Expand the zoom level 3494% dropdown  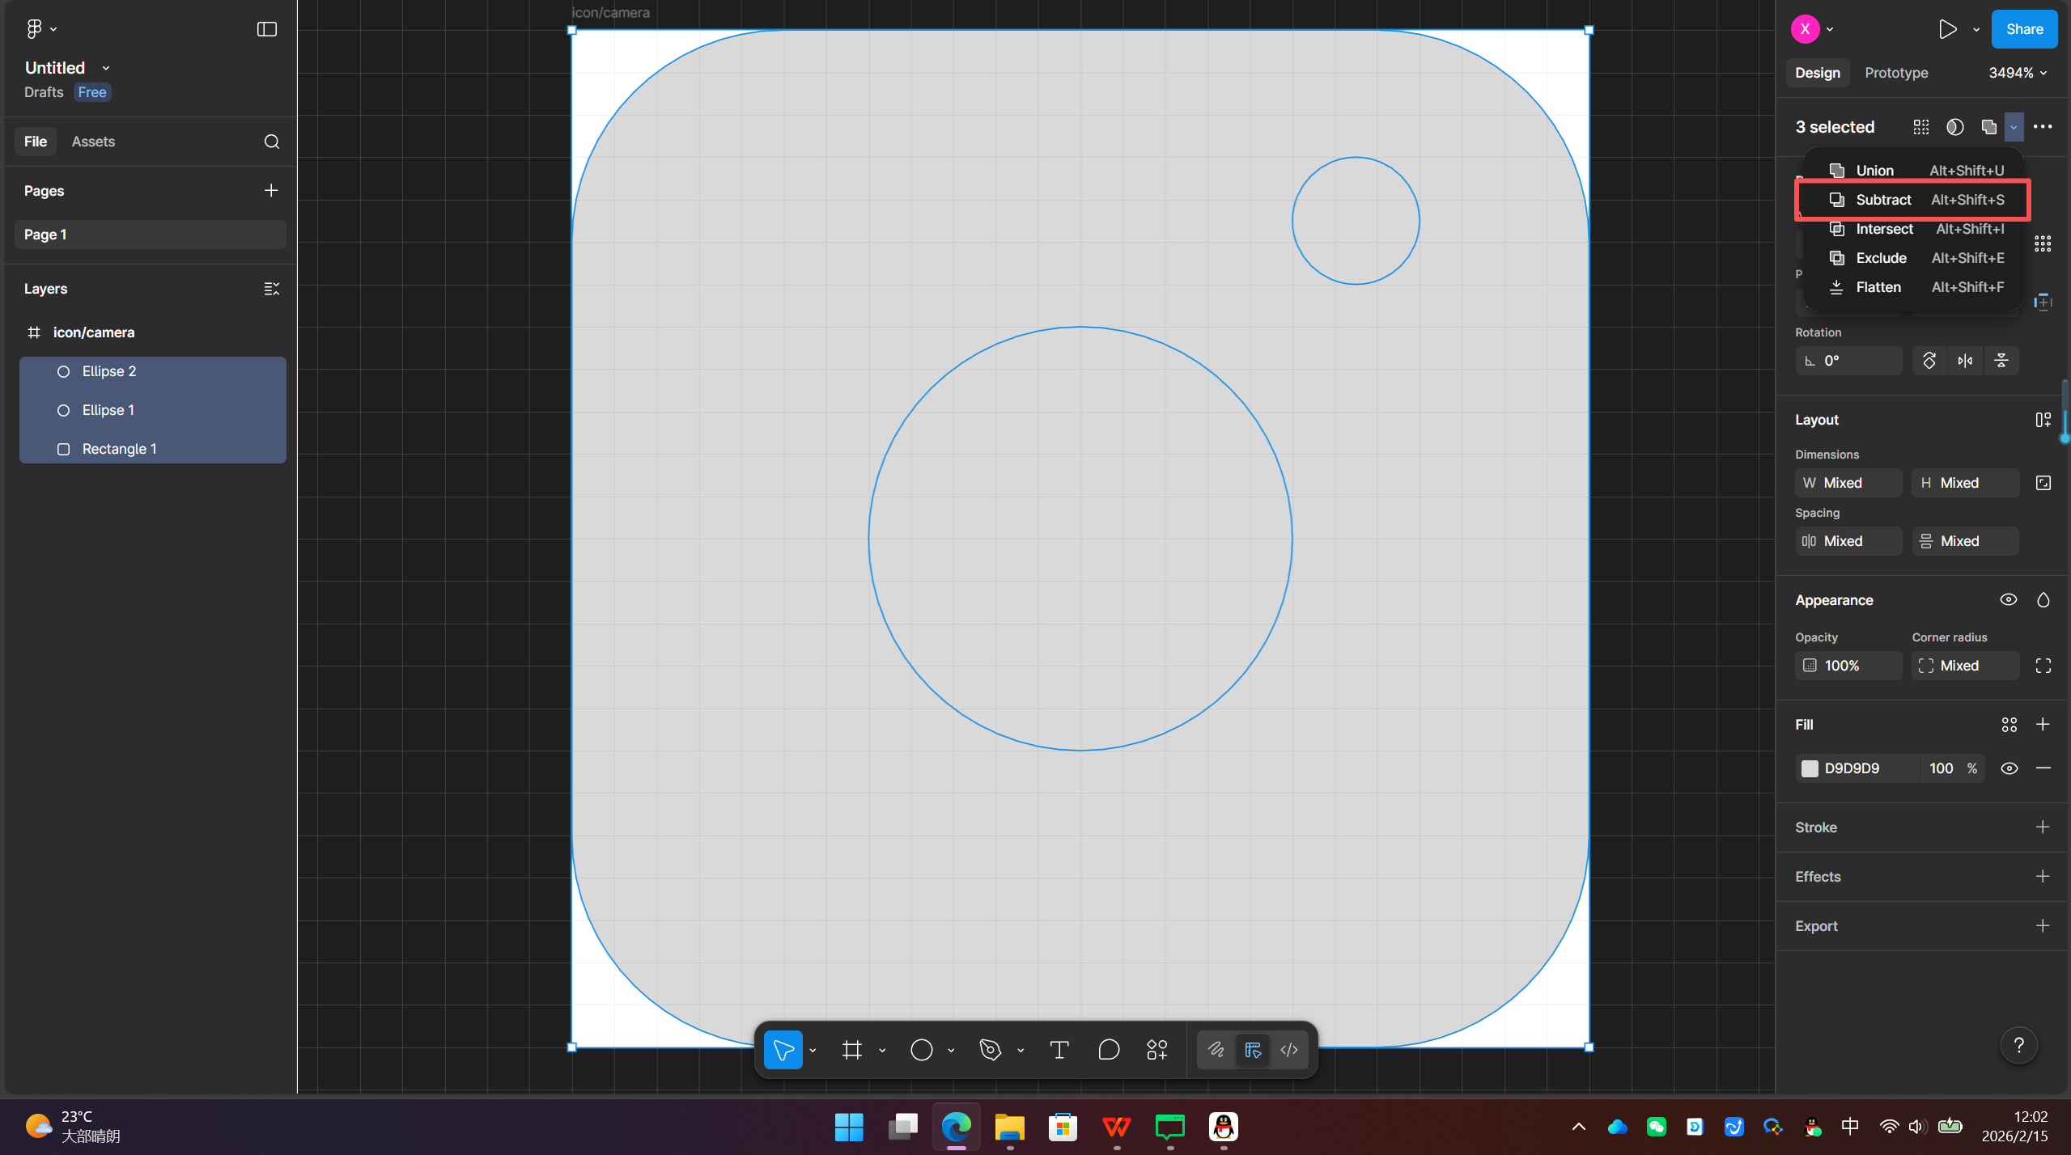point(2017,73)
